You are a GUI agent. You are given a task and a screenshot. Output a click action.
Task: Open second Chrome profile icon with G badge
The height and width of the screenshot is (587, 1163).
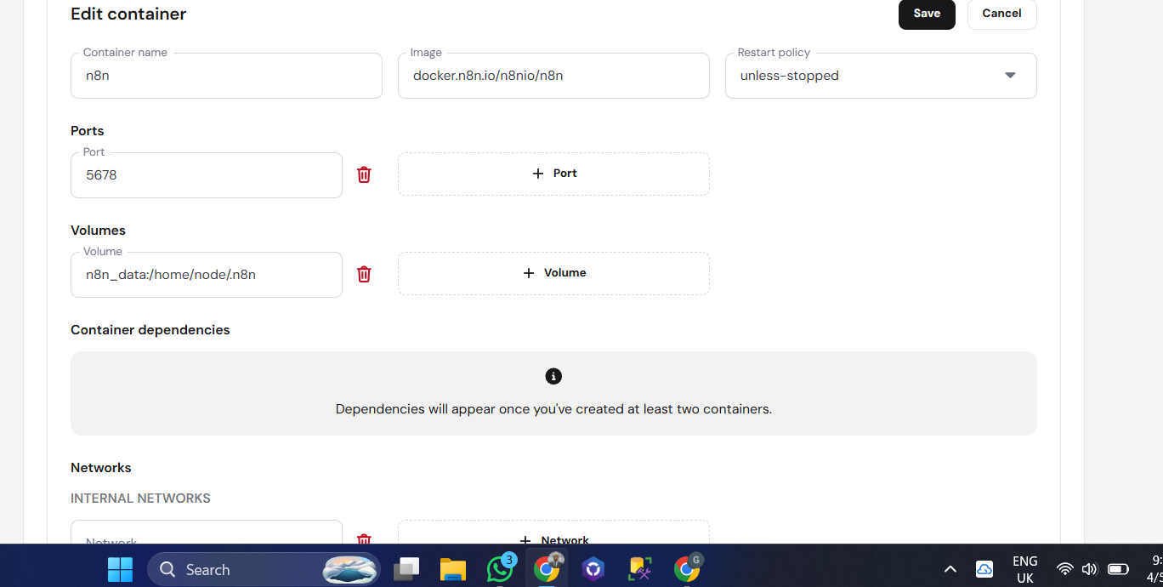pos(687,568)
